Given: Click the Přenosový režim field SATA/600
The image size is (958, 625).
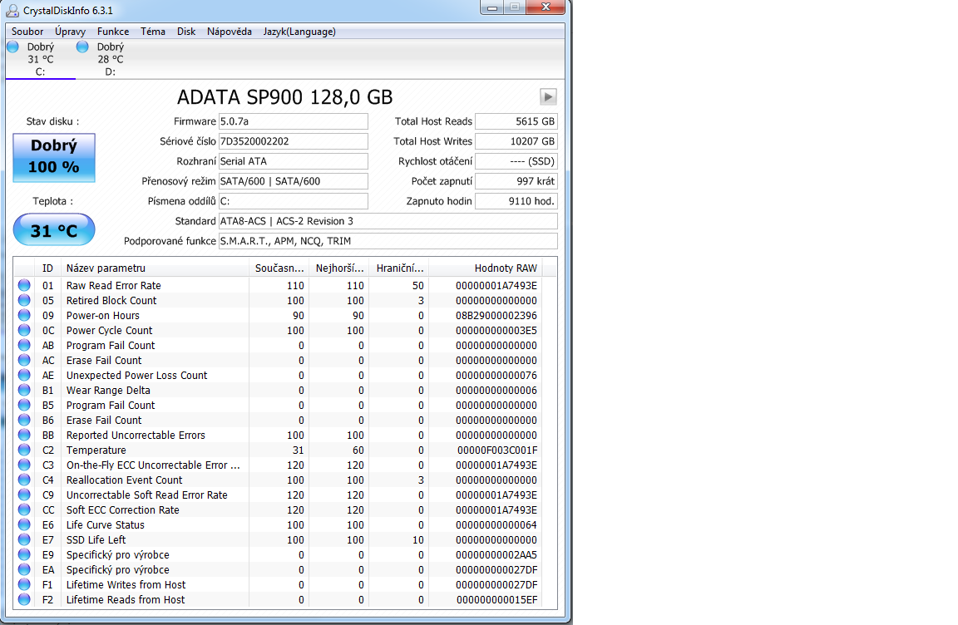Looking at the screenshot, I should [294, 181].
